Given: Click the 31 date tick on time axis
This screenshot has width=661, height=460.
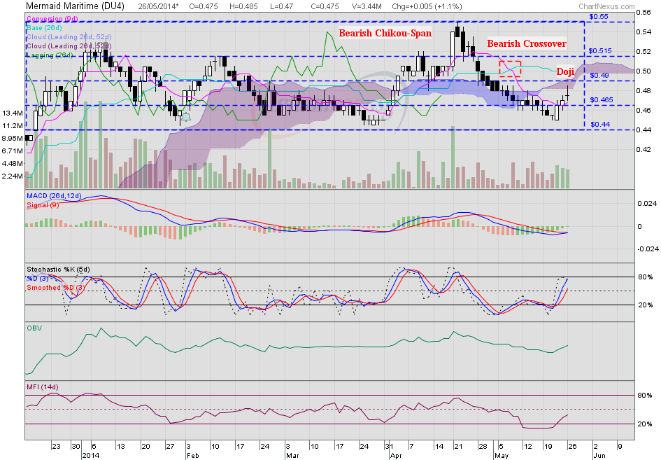Looking at the screenshot, I should point(389,446).
